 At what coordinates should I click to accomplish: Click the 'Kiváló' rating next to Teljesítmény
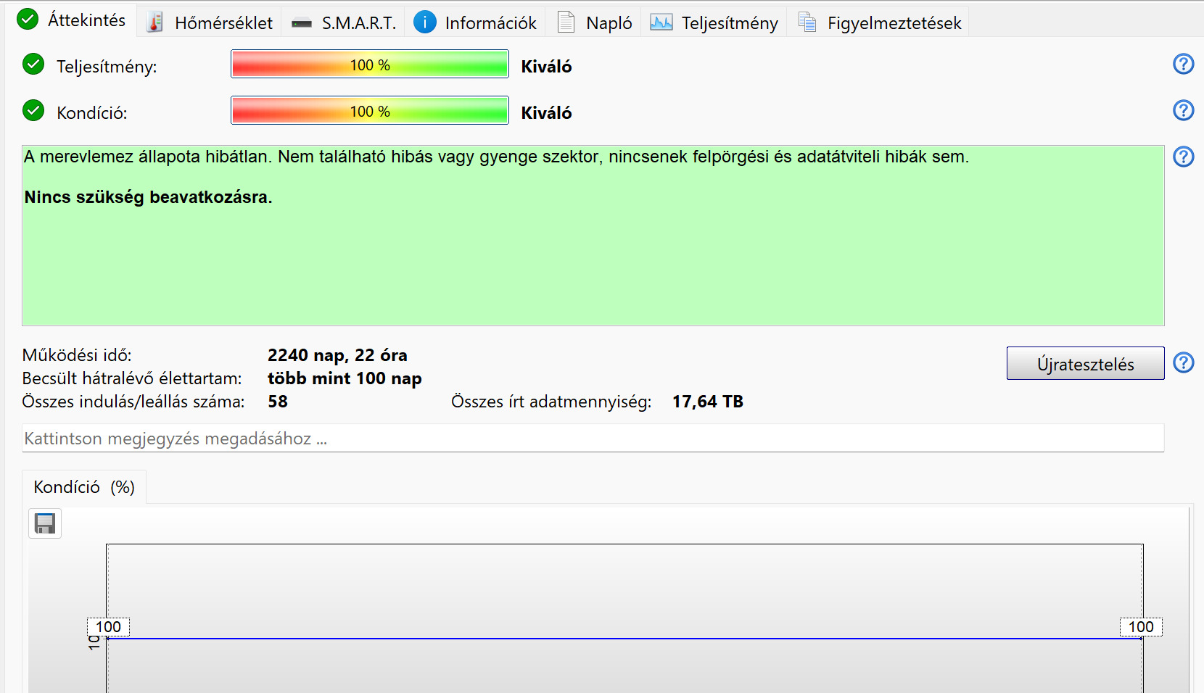pyautogui.click(x=546, y=67)
